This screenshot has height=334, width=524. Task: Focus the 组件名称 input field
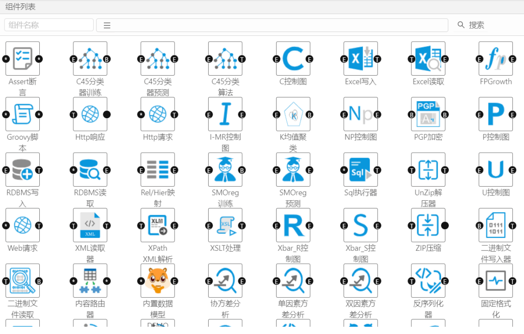49,25
